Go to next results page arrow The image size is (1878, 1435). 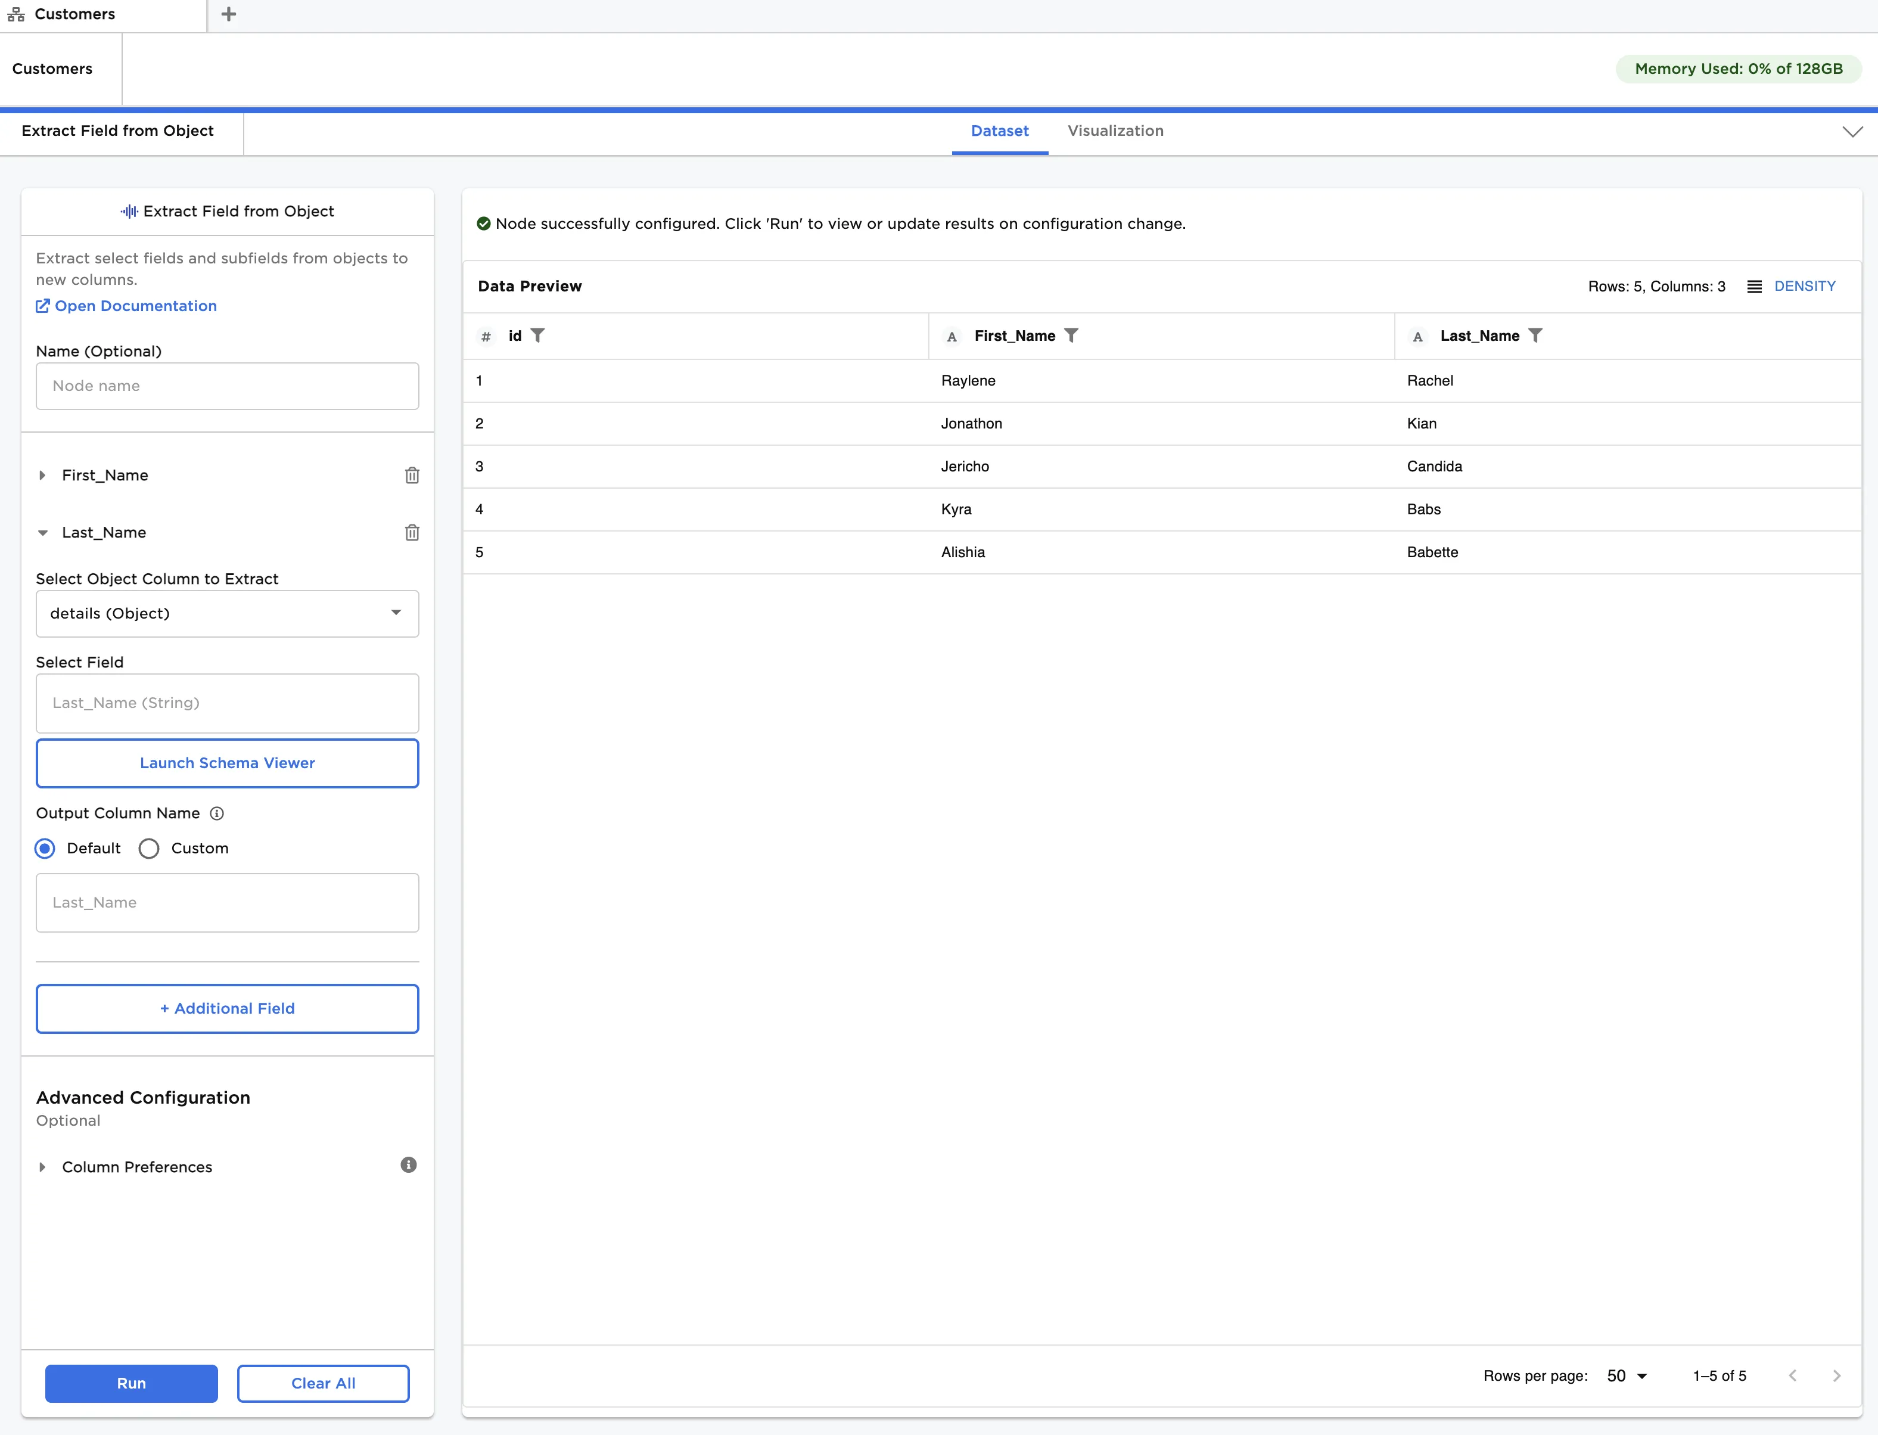1836,1375
